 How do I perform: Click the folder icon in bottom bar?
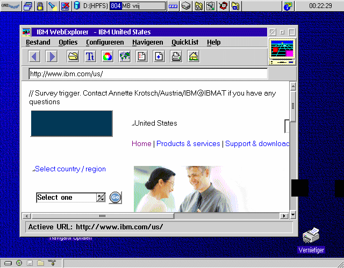tap(41, 263)
